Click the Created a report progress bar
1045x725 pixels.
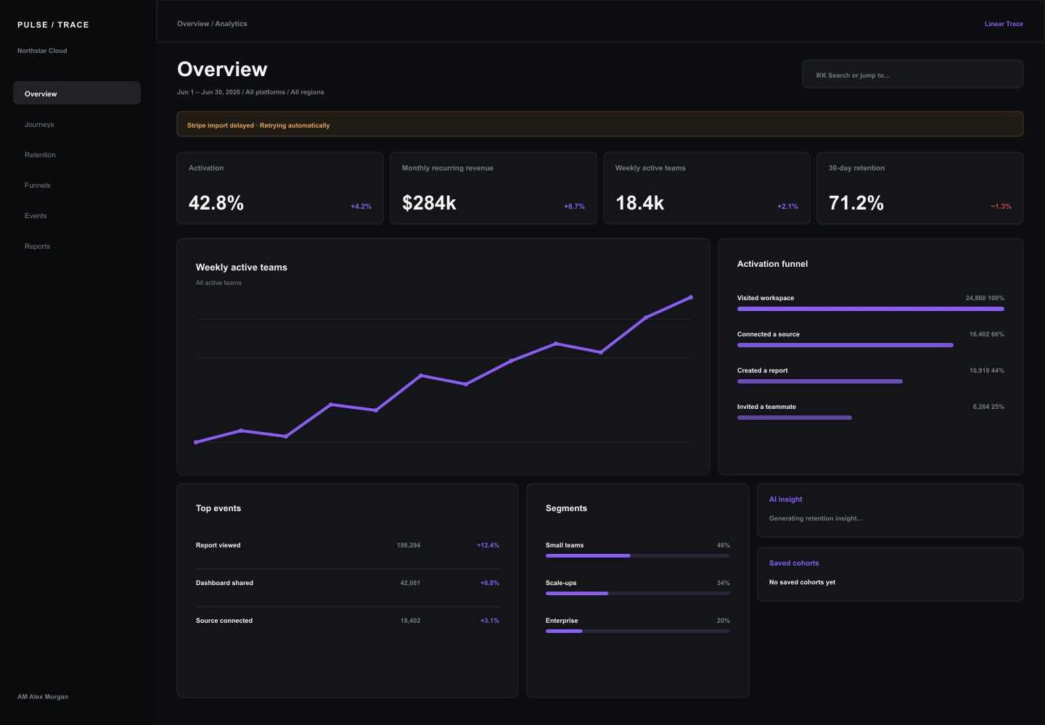coord(820,381)
